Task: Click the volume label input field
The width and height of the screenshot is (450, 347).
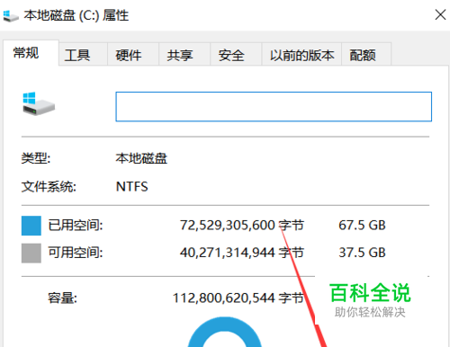Action: [x=274, y=107]
